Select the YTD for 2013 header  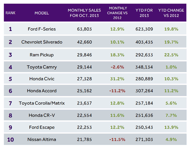pos(144,13)
